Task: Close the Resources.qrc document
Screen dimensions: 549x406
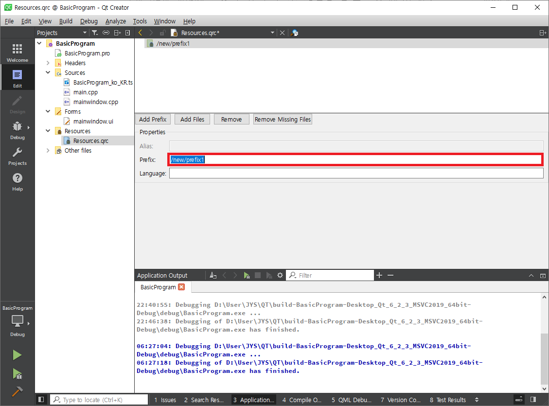Action: pyautogui.click(x=282, y=33)
